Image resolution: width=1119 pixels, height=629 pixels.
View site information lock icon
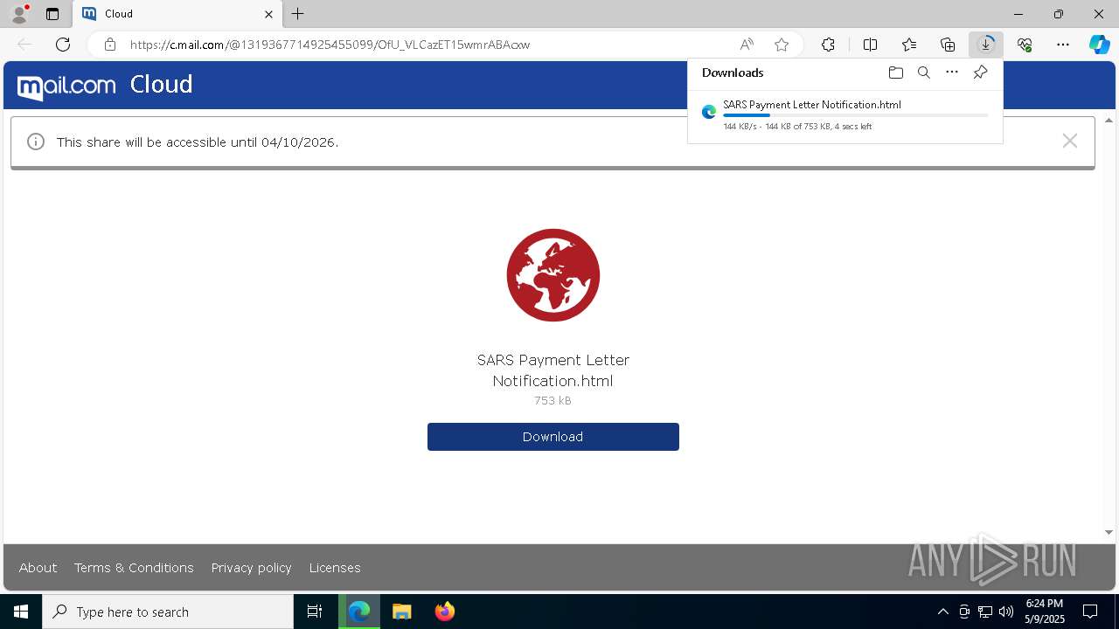[109, 45]
